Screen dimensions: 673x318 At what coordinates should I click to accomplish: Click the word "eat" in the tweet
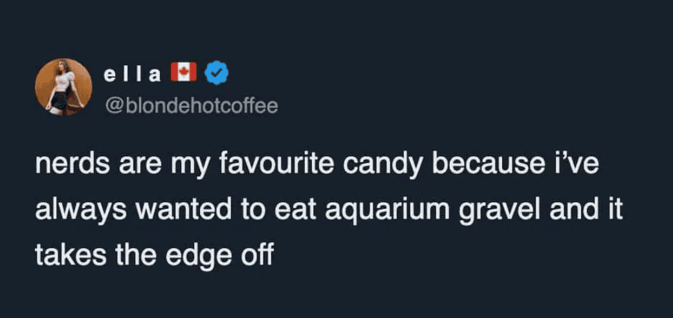[278, 211]
